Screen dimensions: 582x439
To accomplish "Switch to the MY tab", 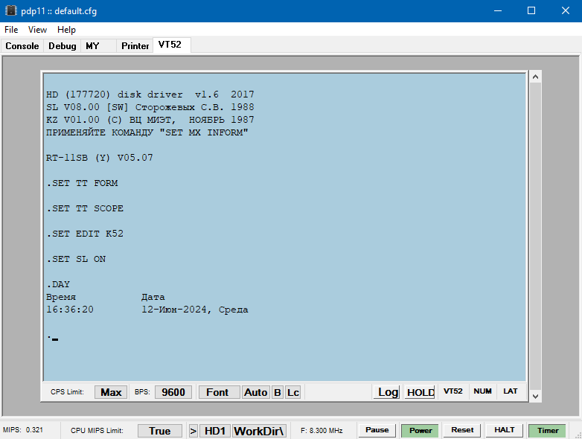I will (x=98, y=46).
